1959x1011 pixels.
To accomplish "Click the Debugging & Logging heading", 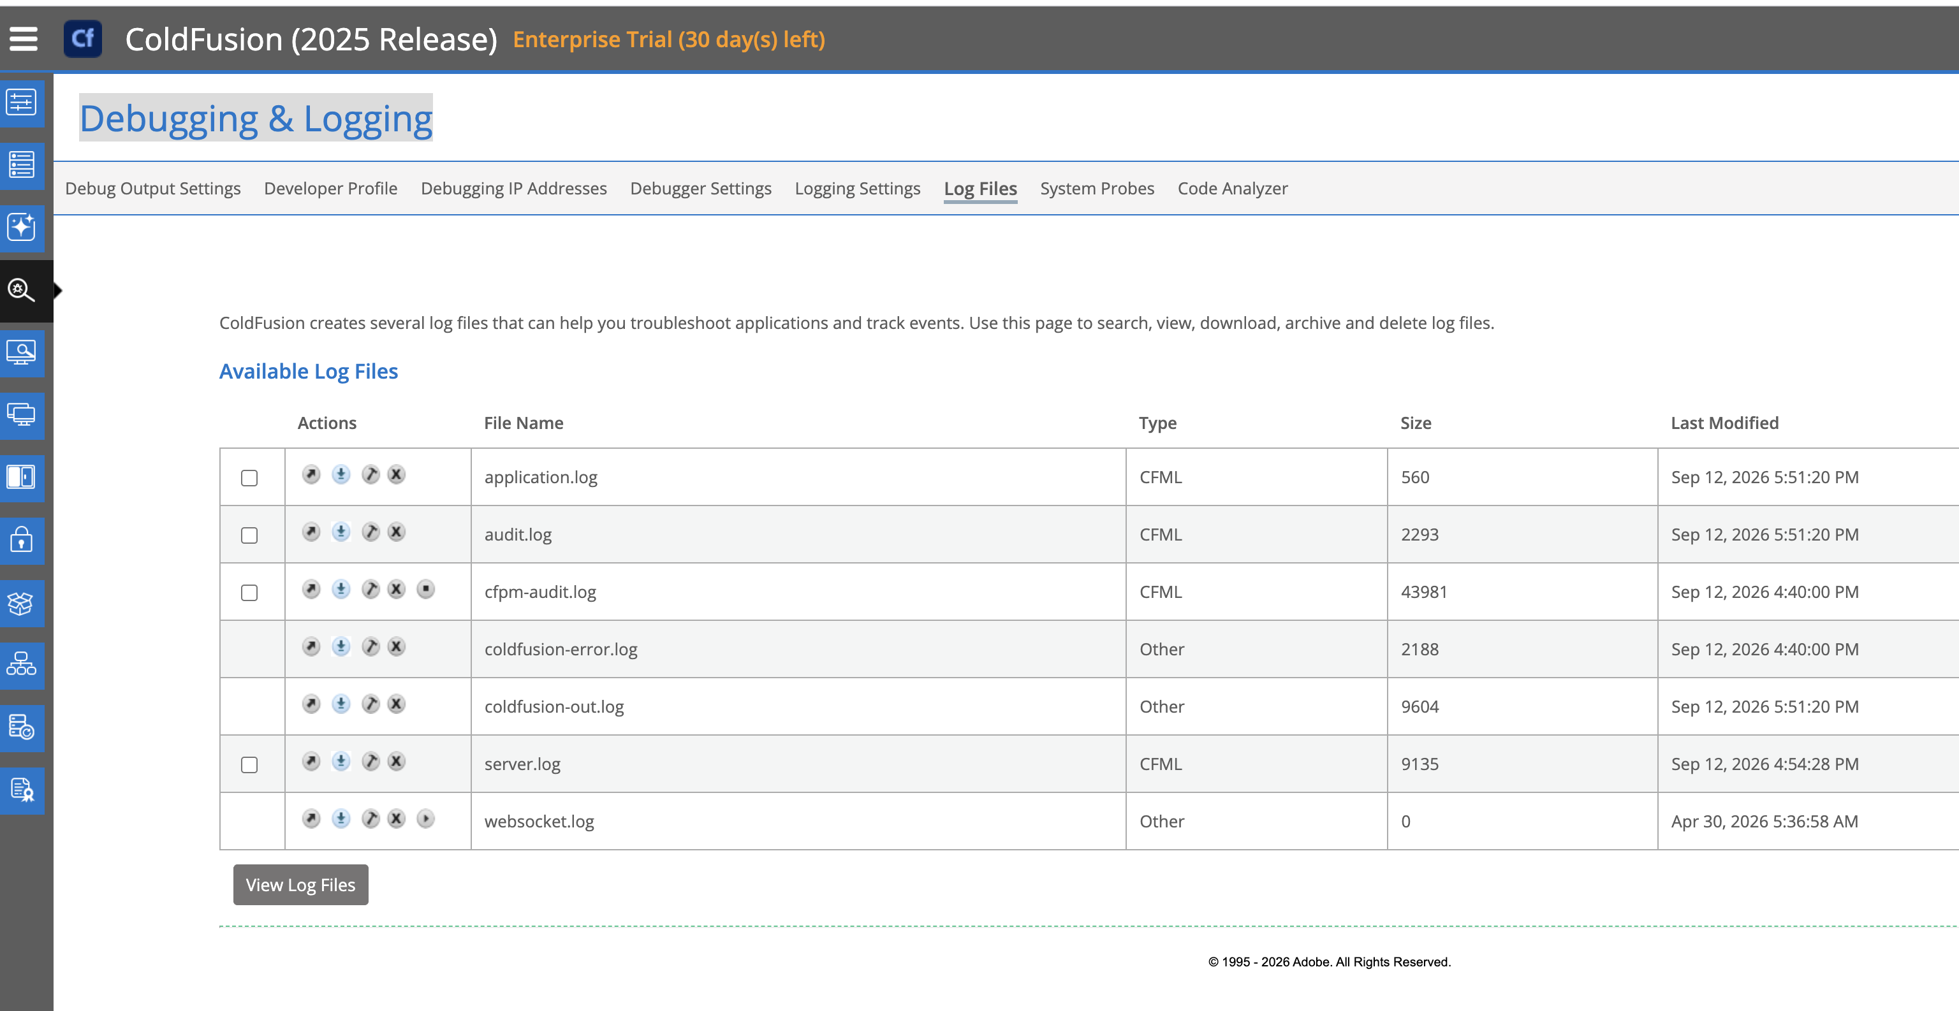I will point(256,118).
